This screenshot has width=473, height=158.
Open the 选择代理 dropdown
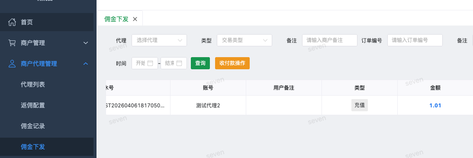point(159,40)
